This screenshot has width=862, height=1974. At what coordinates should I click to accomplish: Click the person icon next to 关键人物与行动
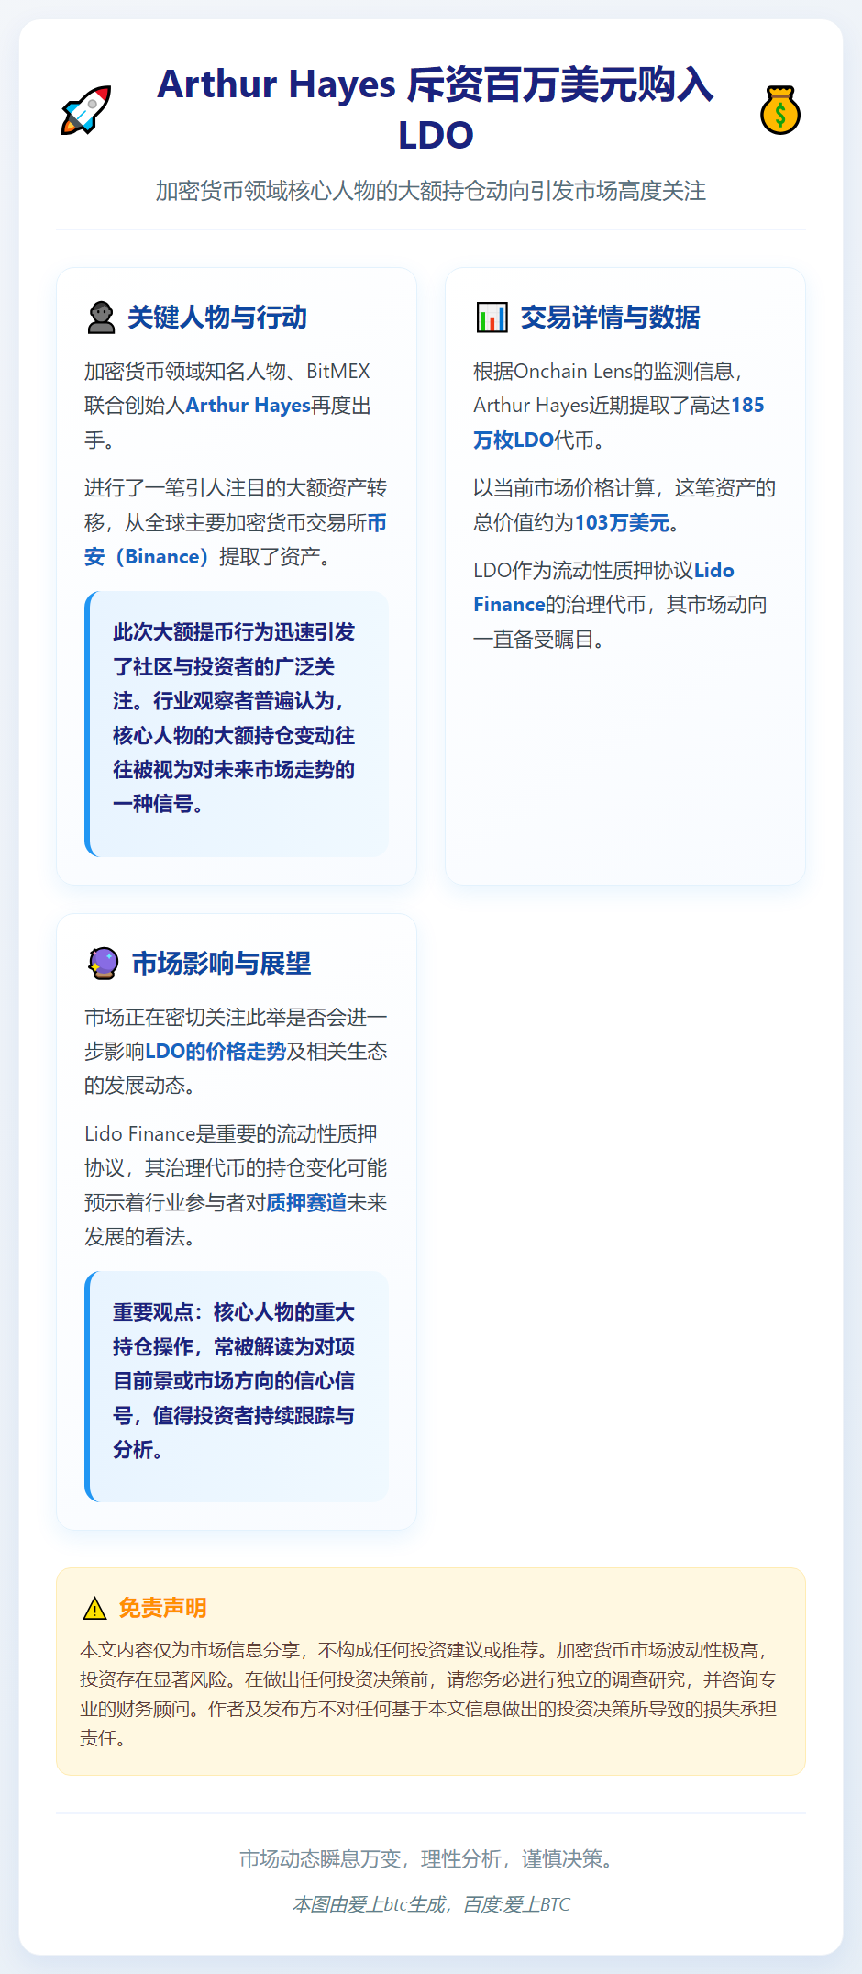coord(101,318)
